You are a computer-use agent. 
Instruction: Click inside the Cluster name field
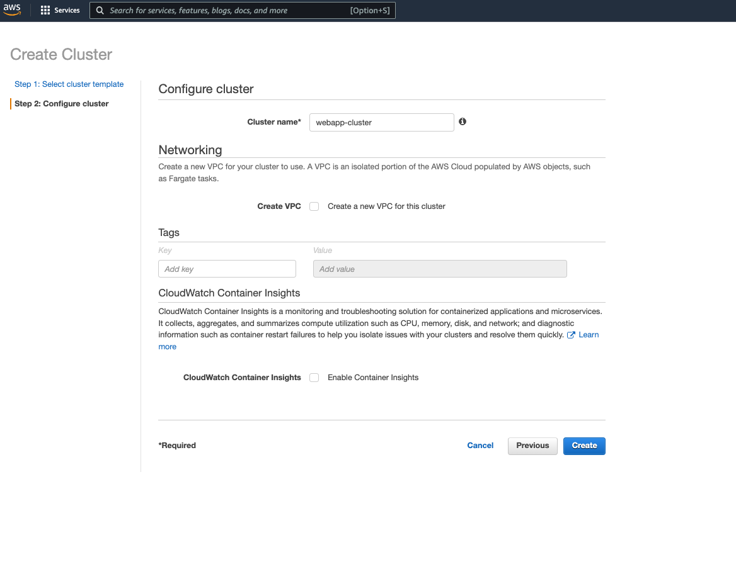[381, 122]
